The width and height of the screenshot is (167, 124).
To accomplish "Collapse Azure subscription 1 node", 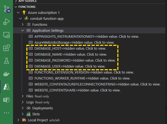I will point(18,13).
